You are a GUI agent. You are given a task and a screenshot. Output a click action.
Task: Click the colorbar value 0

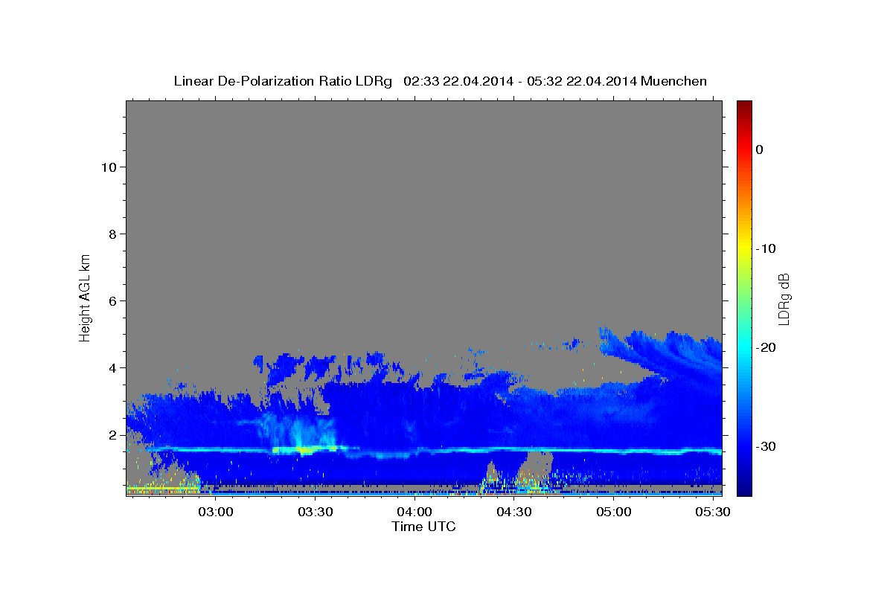(760, 149)
